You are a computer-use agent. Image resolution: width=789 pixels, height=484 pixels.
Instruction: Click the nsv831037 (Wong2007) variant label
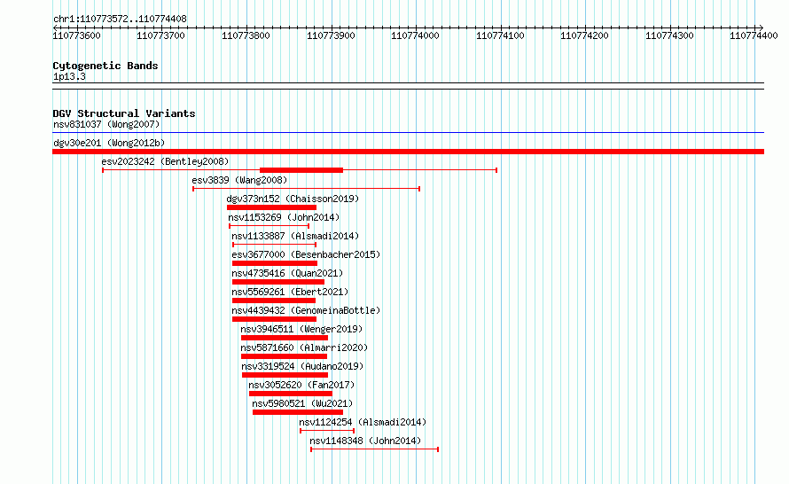pyautogui.click(x=106, y=124)
